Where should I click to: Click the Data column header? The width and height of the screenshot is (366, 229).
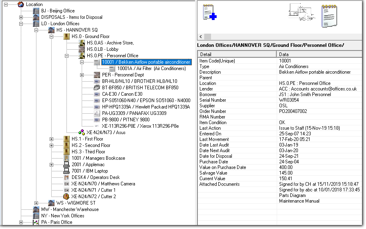tap(319, 54)
